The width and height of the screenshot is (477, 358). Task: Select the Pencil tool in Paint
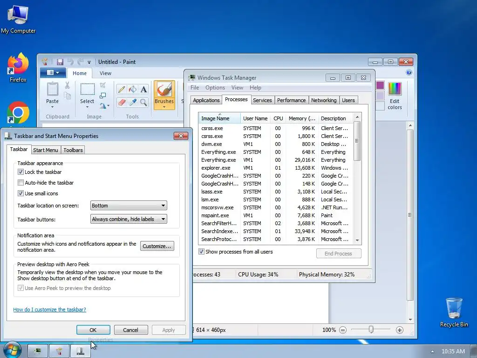[122, 89]
